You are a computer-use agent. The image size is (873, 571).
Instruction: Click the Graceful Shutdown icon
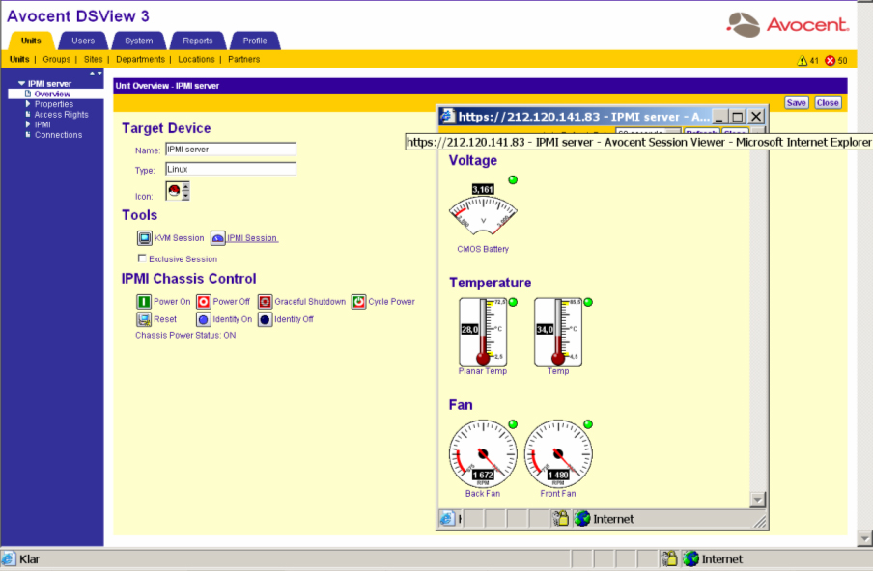(x=265, y=302)
